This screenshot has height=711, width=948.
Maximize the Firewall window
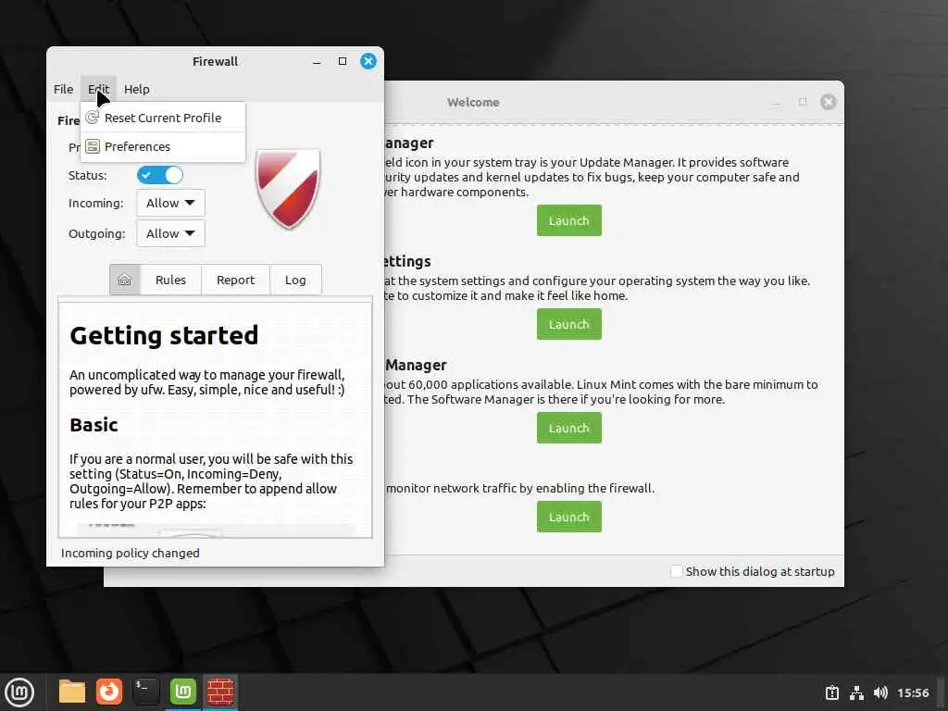343,61
